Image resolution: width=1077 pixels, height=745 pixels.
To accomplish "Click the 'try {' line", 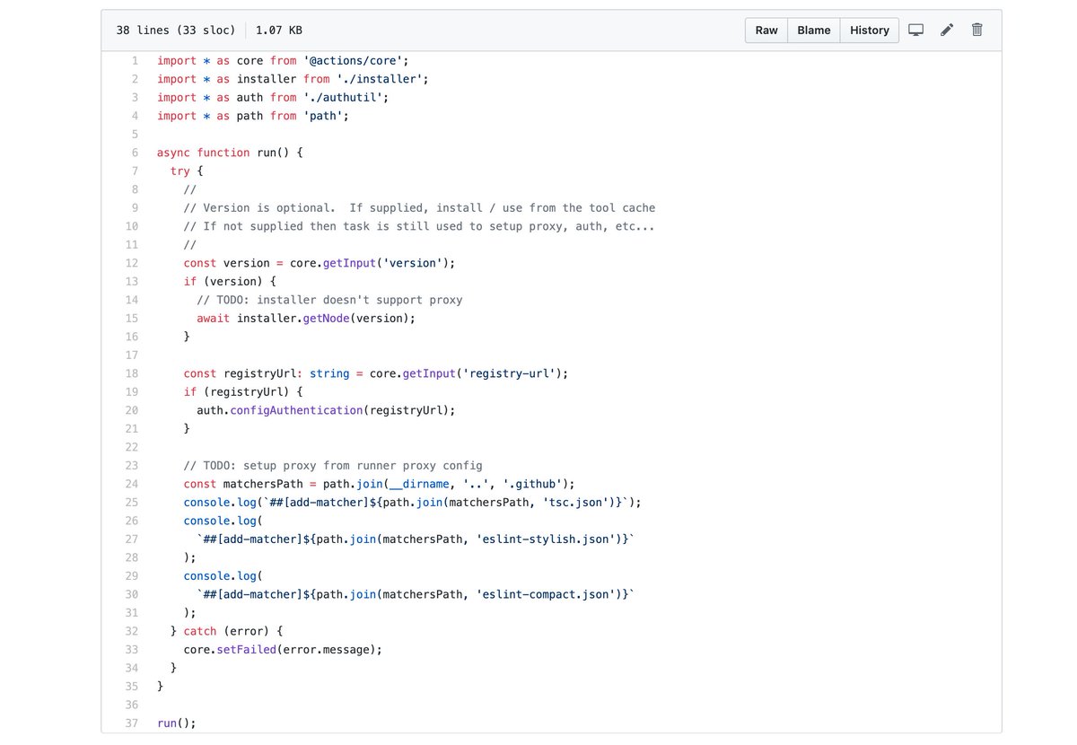I will (187, 171).
